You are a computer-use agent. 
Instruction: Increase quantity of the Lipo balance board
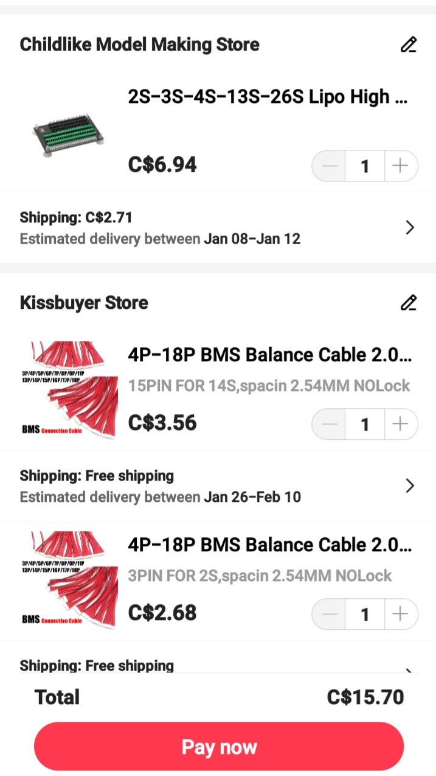401,165
